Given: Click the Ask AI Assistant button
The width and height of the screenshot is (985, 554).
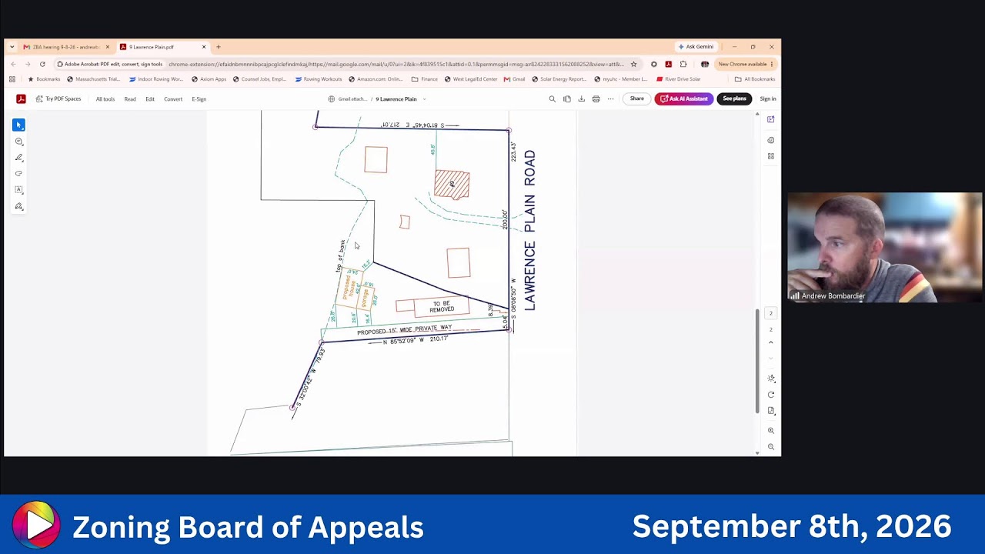Looking at the screenshot, I should 684,98.
